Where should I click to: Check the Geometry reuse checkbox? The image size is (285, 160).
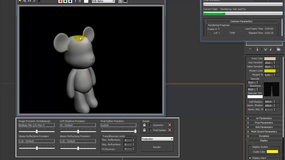click(x=151, y=125)
